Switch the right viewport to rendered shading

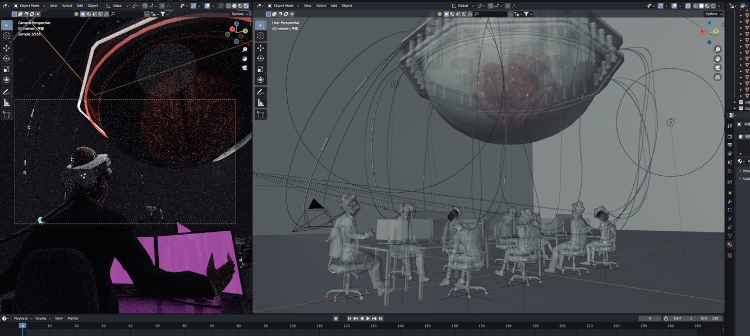[x=713, y=6]
